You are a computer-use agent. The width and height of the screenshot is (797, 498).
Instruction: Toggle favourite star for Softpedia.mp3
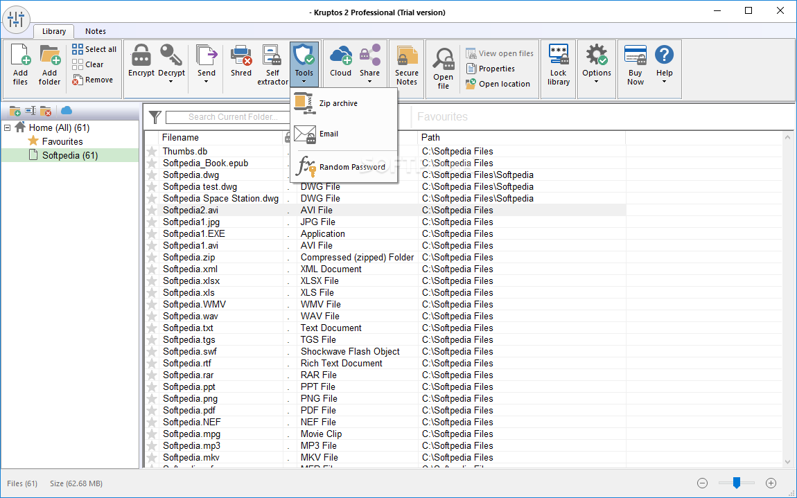click(x=152, y=445)
